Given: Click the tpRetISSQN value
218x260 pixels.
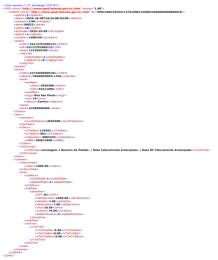Looking at the screenshot, I should tap(50, 182).
